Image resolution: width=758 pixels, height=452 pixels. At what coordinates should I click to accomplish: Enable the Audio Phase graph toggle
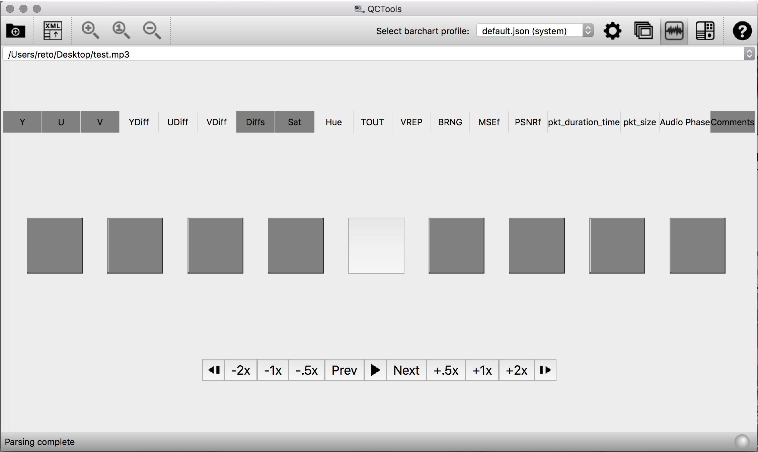click(684, 122)
